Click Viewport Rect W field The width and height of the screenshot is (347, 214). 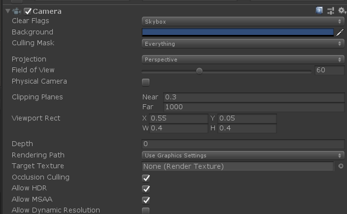click(178, 128)
